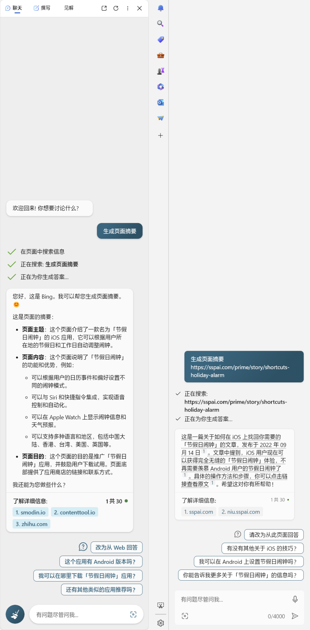310x630 pixels.
Task: Click 这个应用有 Android 版本吗? suggestion
Action: click(x=101, y=561)
